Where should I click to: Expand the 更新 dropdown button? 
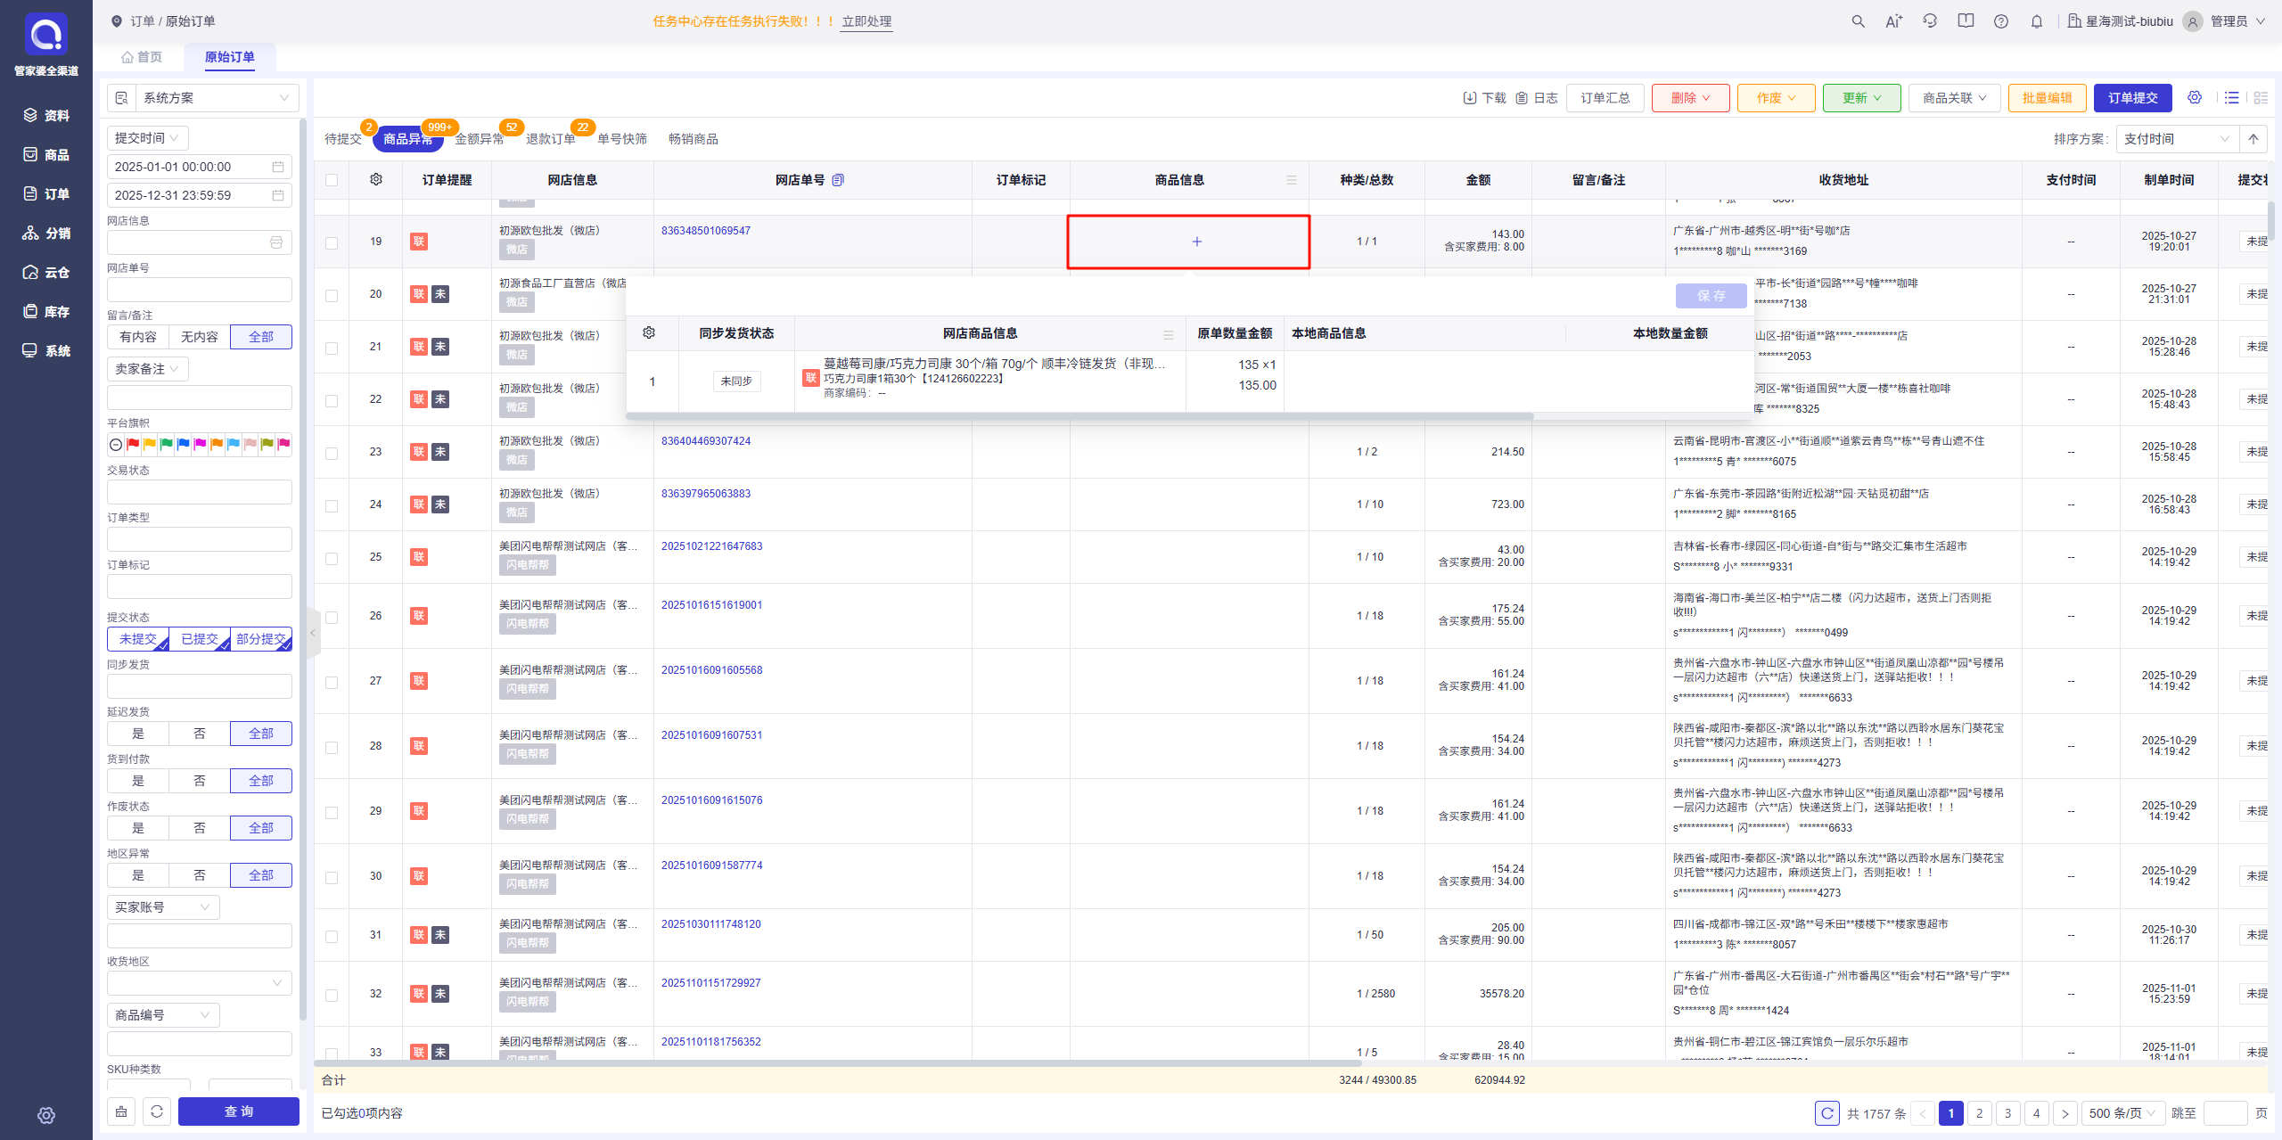pyautogui.click(x=1861, y=98)
